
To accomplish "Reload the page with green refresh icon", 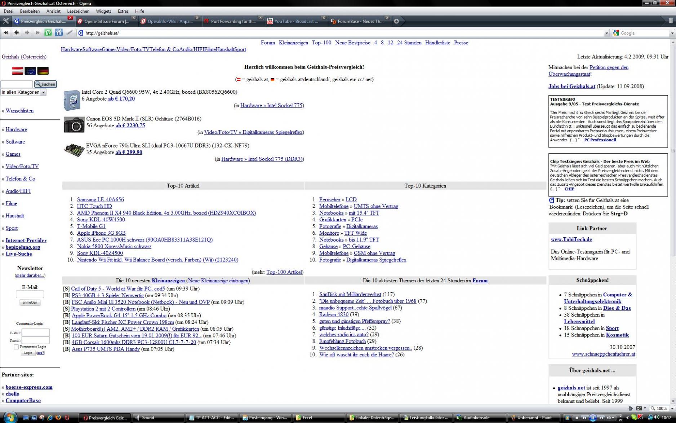I will click(48, 33).
